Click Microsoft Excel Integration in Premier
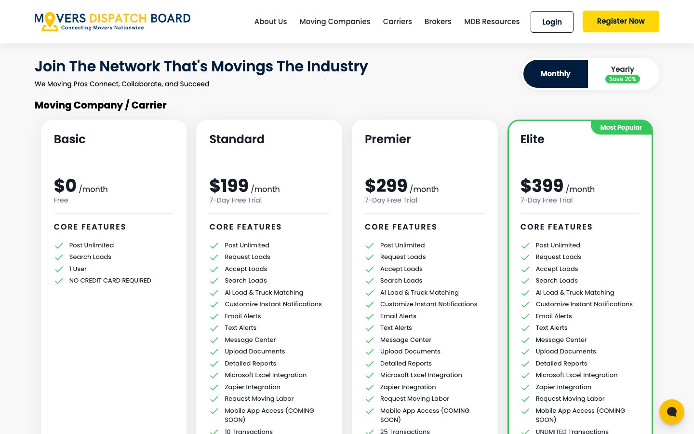The width and height of the screenshot is (694, 434). [421, 375]
